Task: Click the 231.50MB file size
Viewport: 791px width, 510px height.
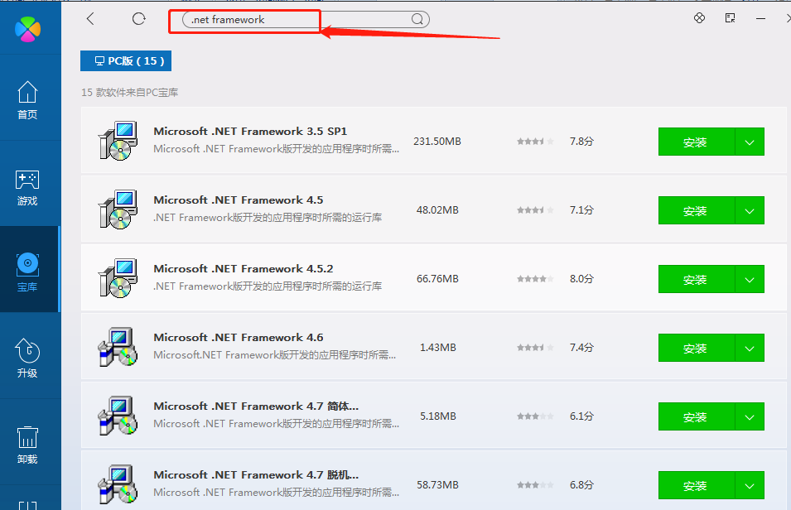Action: [x=437, y=142]
